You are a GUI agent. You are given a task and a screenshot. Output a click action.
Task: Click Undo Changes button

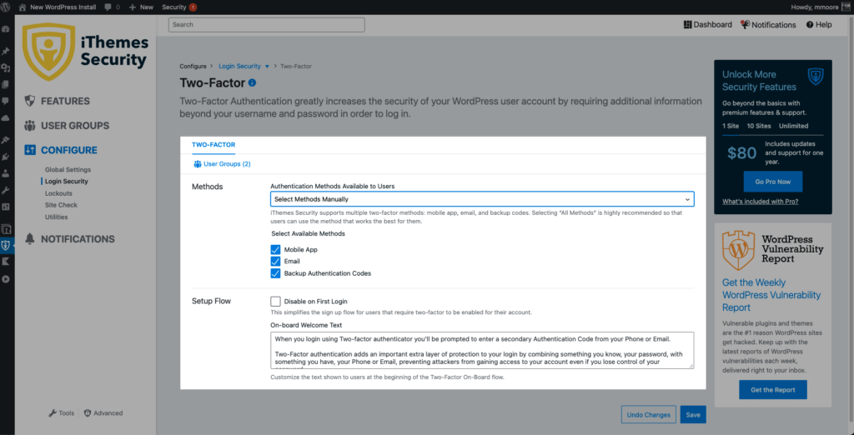click(x=648, y=414)
